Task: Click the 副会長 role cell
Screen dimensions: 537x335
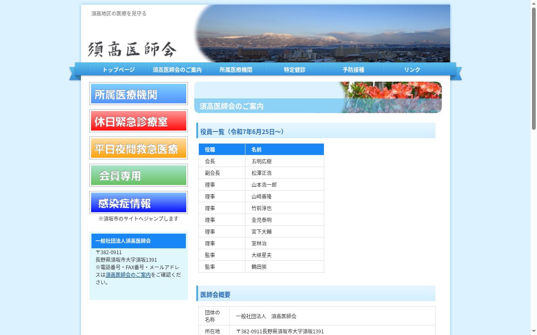Action: tap(222, 173)
